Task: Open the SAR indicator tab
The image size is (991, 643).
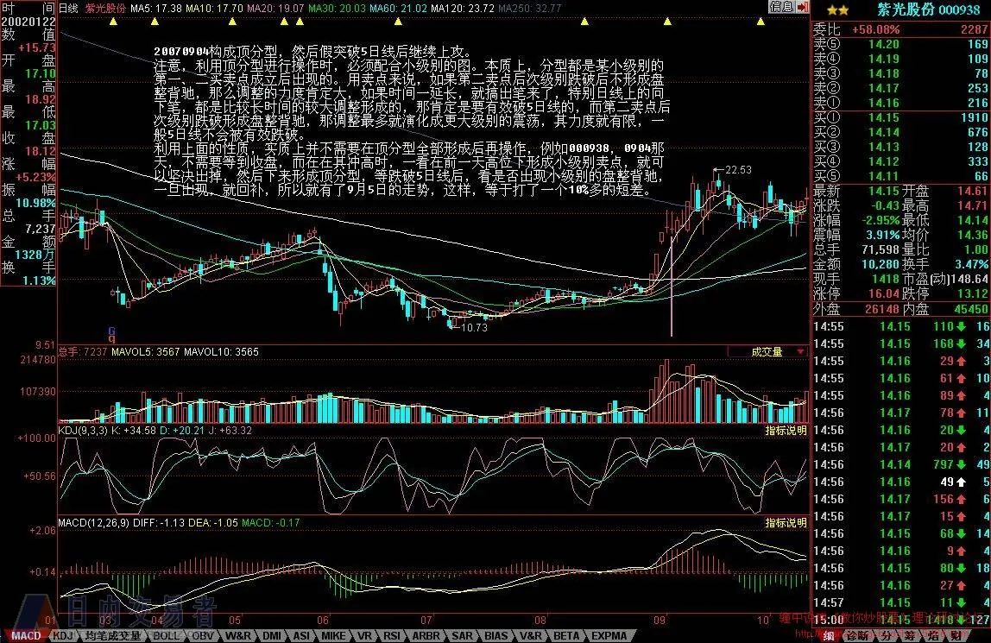Action: (462, 635)
